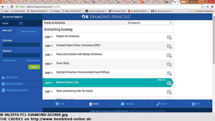Select the Modern Art Exhibition event

(108, 37)
